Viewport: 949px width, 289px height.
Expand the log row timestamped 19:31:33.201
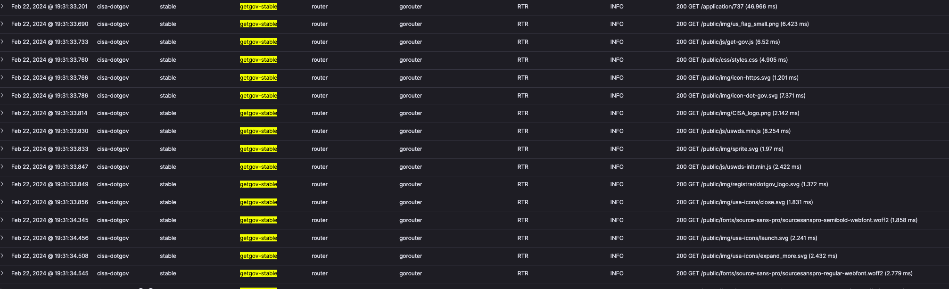click(2, 7)
